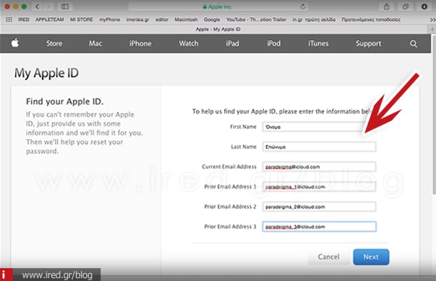This screenshot has height=281, width=436.
Task: Click the Prior Email Address 1 field
Action: click(319, 187)
